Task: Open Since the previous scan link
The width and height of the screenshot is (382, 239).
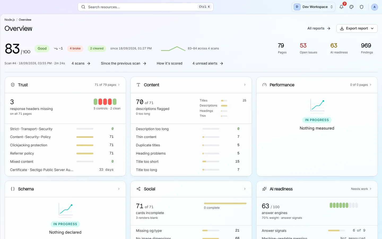Action: [x=124, y=63]
